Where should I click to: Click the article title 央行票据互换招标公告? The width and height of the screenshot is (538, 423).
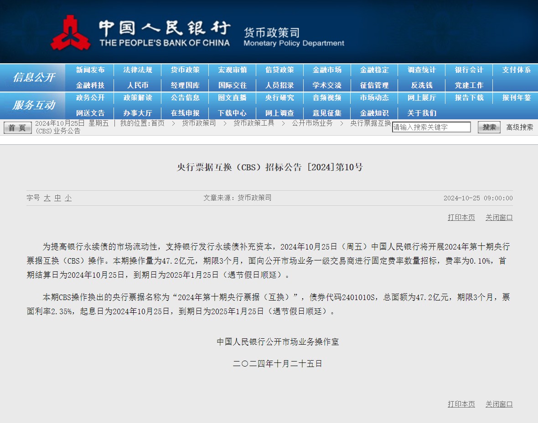270,167
